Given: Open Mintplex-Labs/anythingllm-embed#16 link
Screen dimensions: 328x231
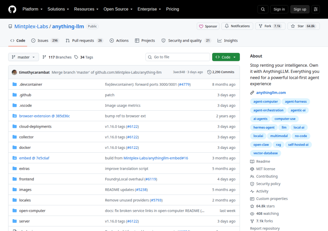Looking at the screenshot, I should point(156,158).
